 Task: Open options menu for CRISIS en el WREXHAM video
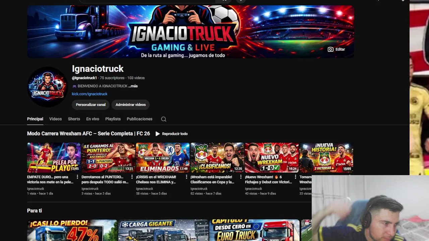click(x=186, y=177)
